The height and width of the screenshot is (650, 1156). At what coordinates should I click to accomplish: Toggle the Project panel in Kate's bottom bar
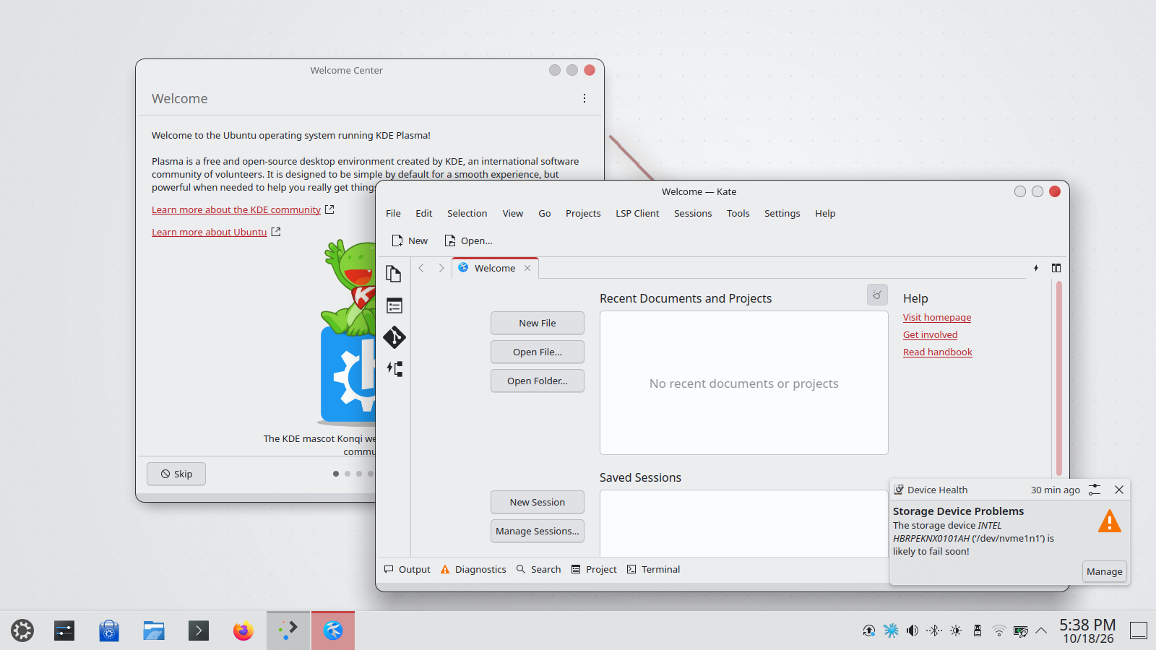point(594,569)
